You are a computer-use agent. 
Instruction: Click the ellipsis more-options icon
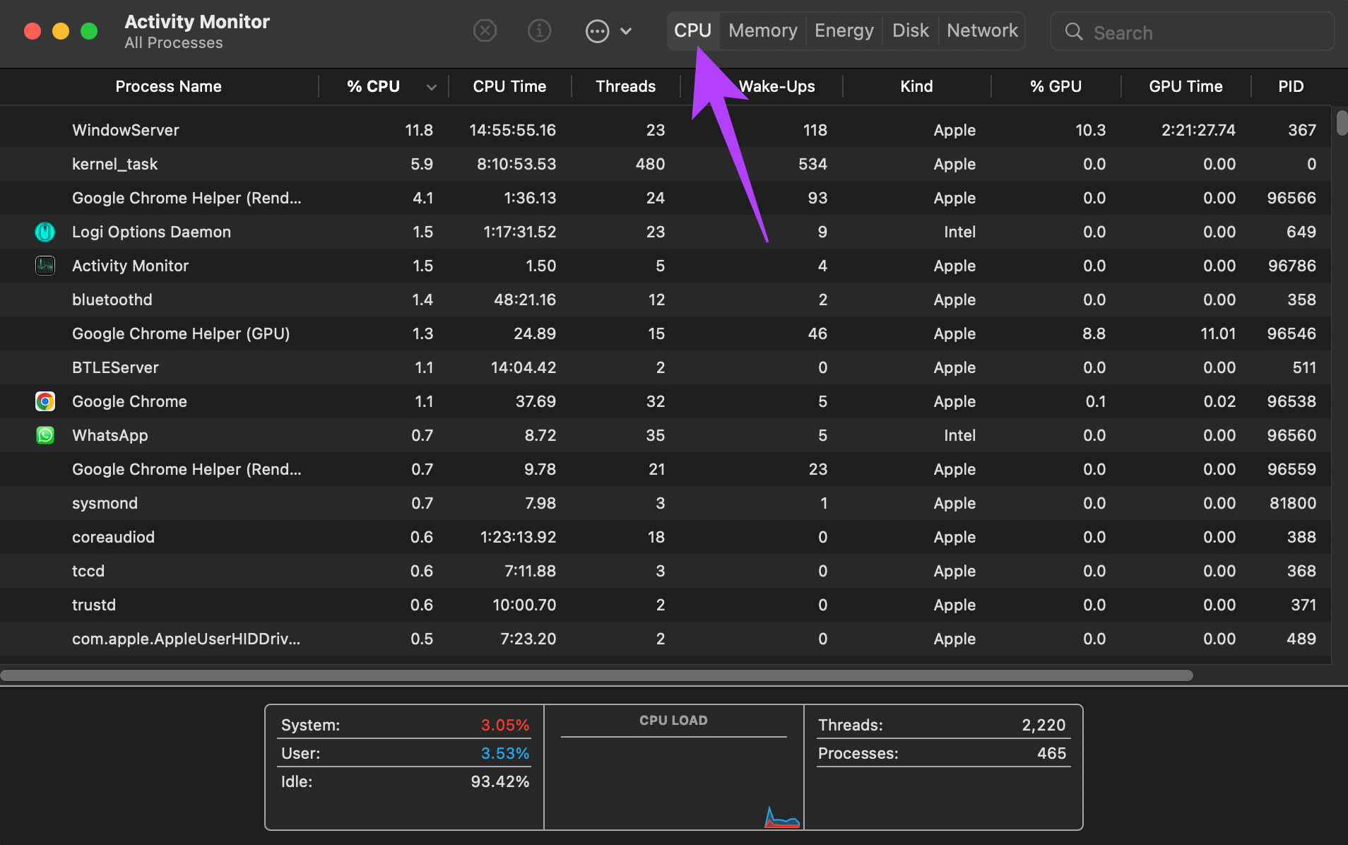click(x=598, y=31)
